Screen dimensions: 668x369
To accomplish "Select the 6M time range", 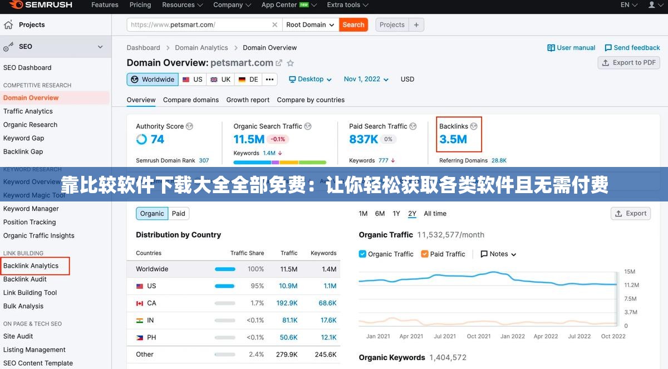I will [x=380, y=214].
